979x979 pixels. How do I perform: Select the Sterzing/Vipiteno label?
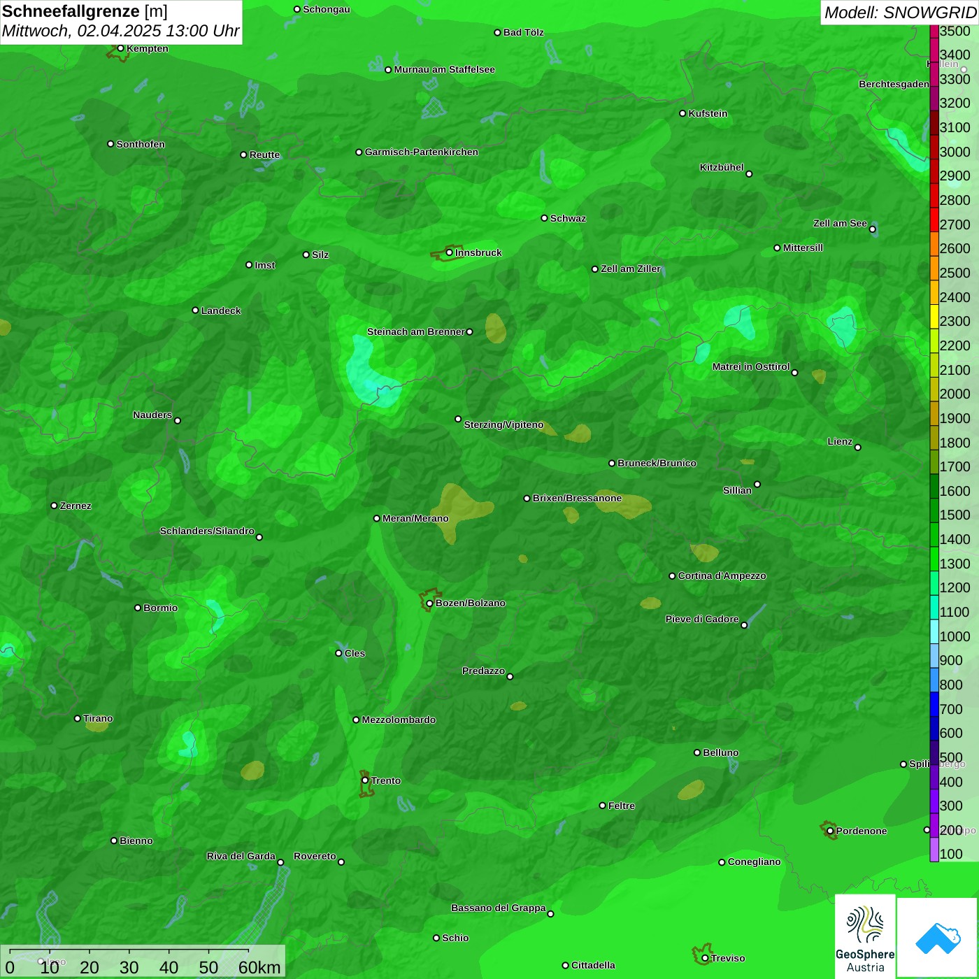pos(503,424)
